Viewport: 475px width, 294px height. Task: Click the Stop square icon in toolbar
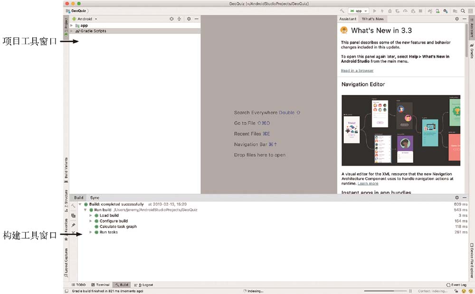[420, 11]
